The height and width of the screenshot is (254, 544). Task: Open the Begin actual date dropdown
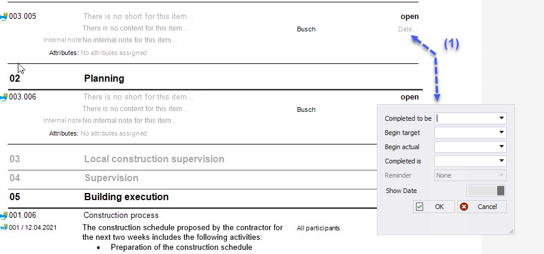(x=501, y=147)
